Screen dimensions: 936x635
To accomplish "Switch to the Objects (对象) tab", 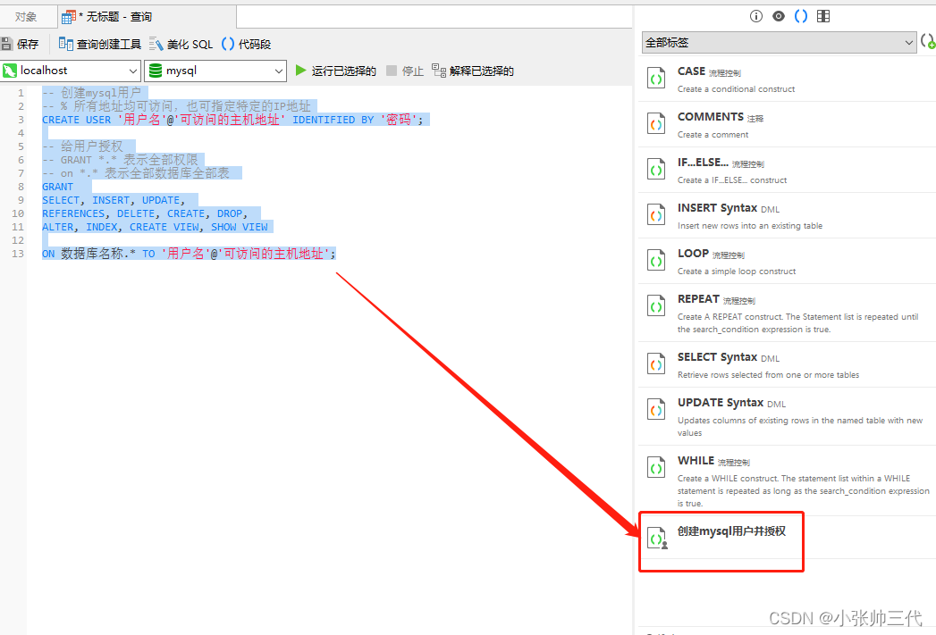I will [26, 16].
